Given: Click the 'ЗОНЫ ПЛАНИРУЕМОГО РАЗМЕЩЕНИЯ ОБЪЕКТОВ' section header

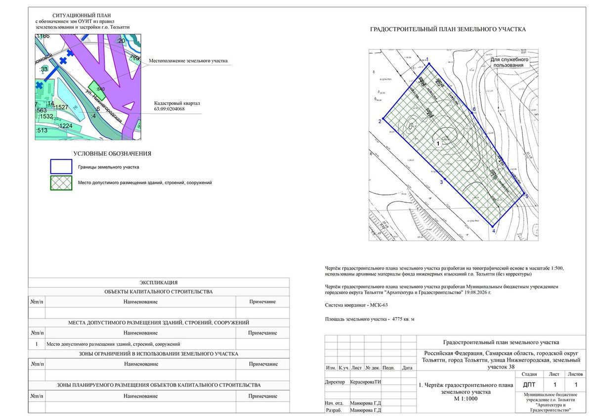Looking at the screenshot, I should (x=159, y=385).
